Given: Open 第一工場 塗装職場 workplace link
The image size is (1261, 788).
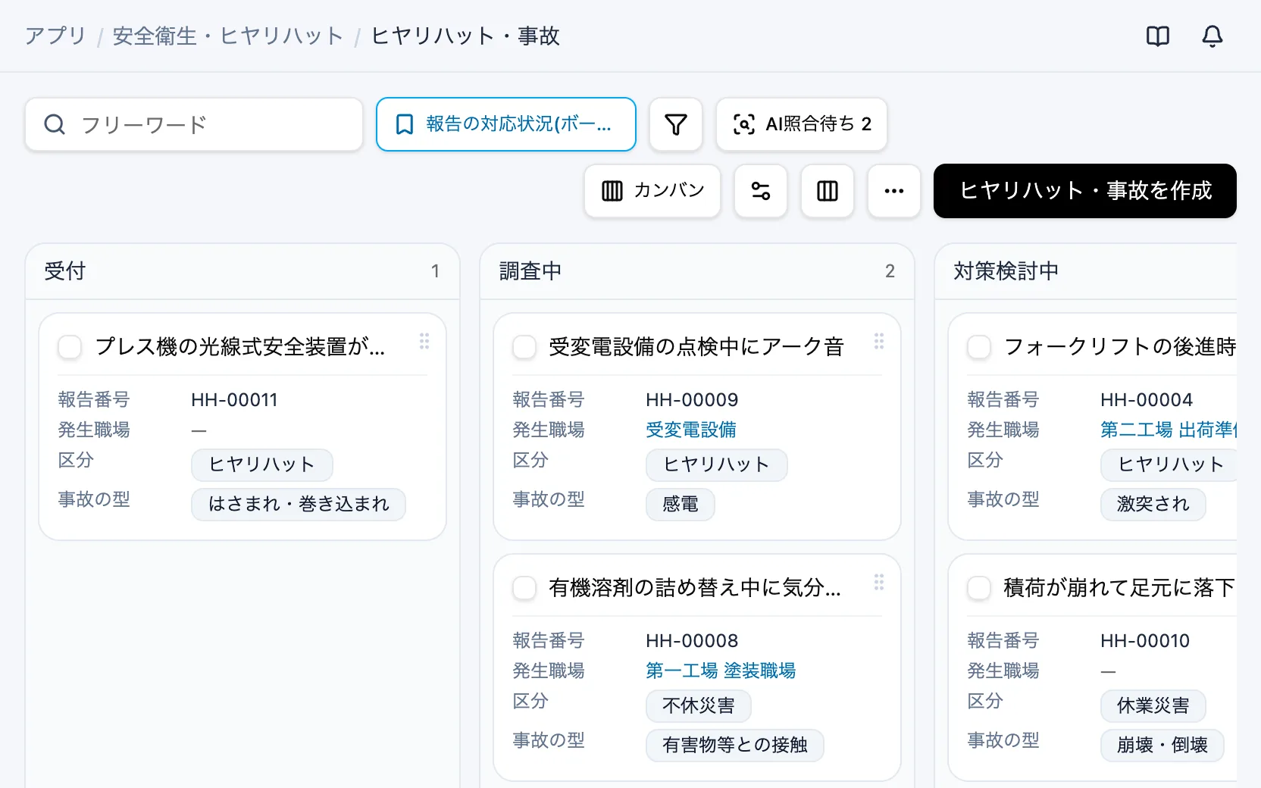Looking at the screenshot, I should pos(721,671).
